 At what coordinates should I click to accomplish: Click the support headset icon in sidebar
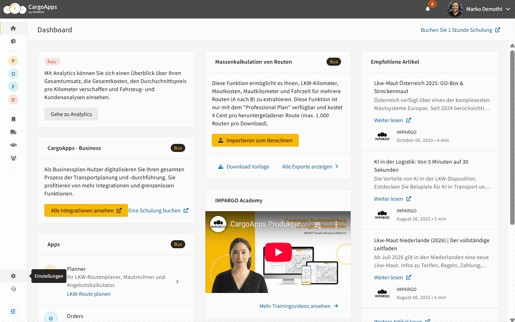tap(13, 289)
